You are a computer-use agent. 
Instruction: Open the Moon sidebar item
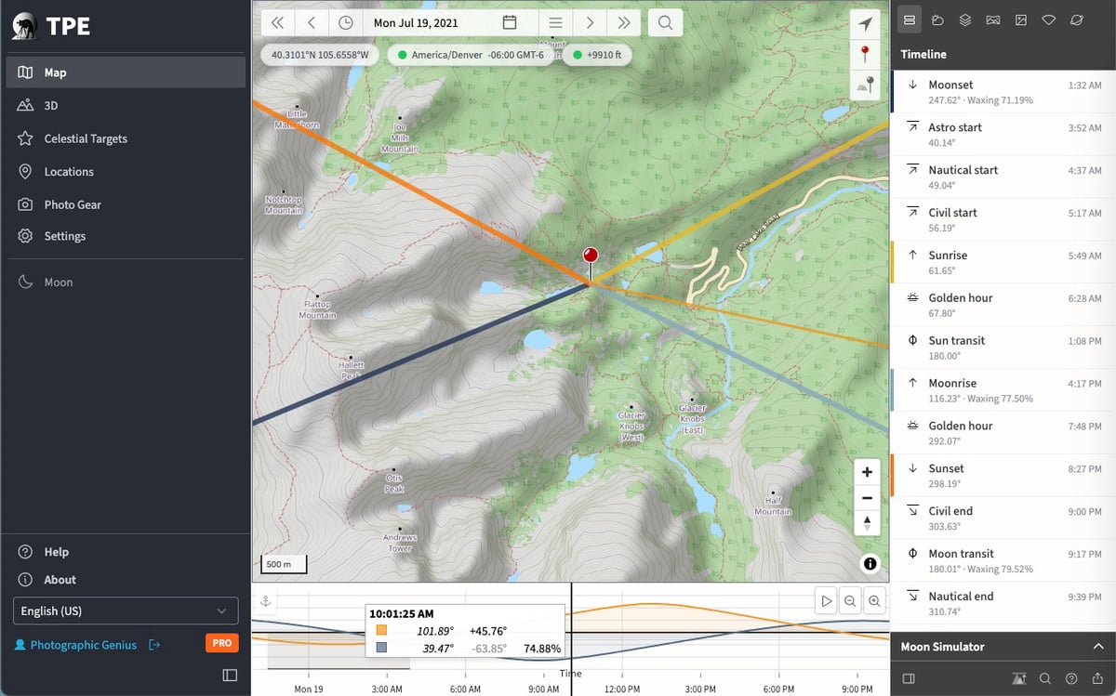(126, 282)
